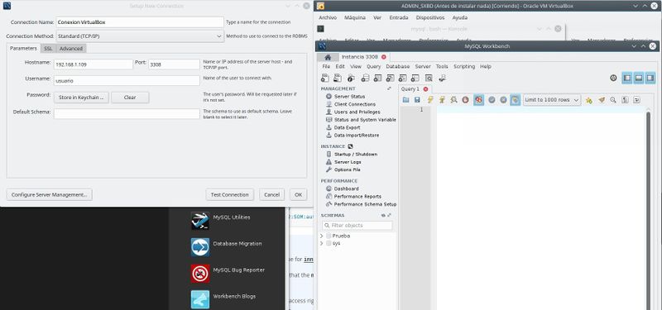This screenshot has width=662, height=310.
Task: Toggle continue-on-error mode in query toolbar
Action: [479, 100]
